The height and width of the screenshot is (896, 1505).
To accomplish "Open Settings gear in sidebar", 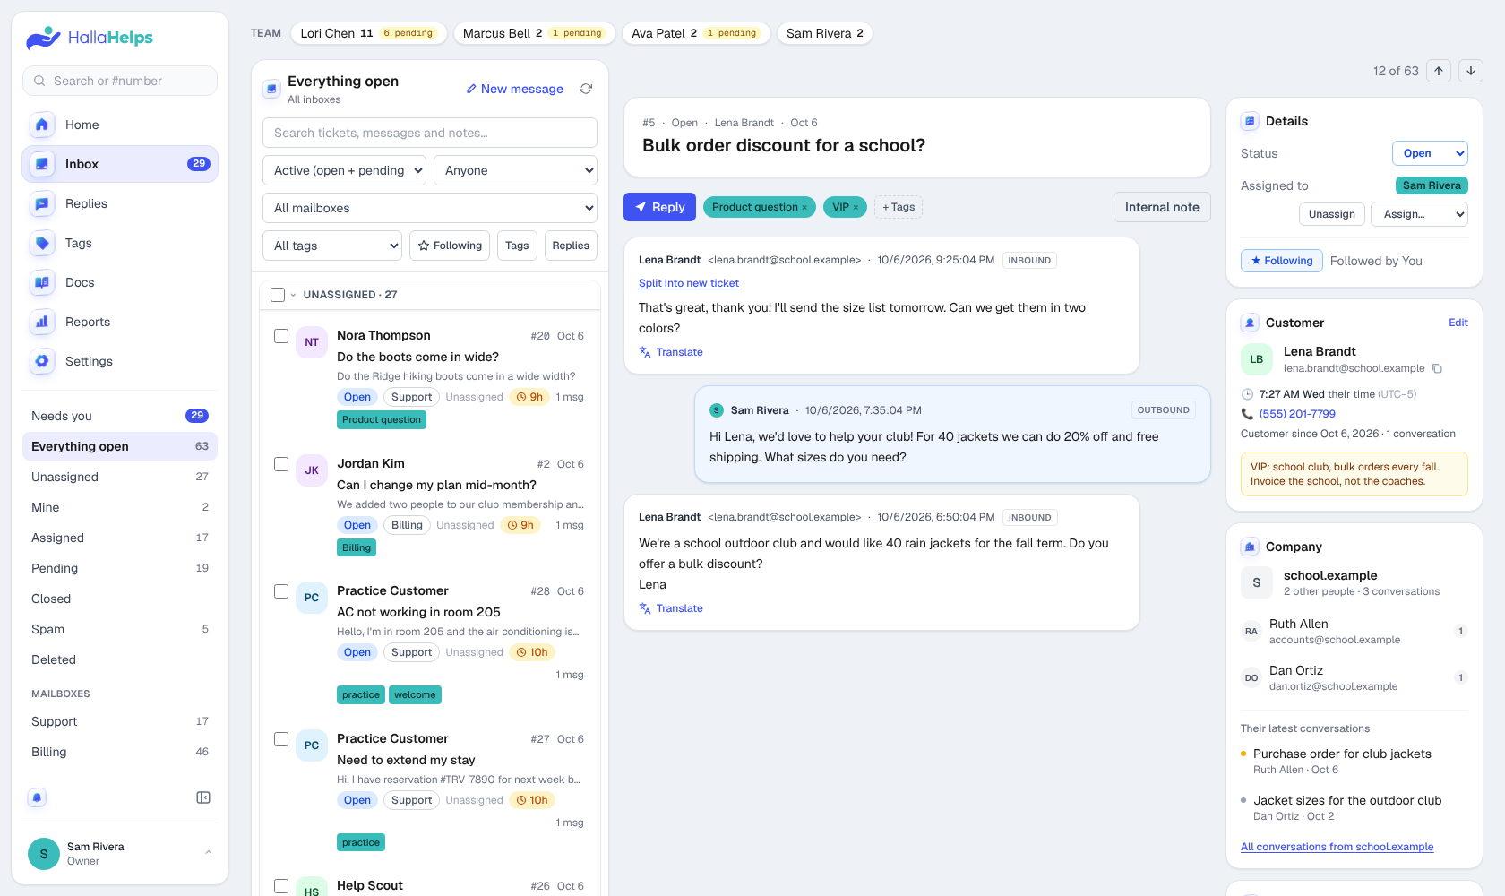I will click(x=42, y=361).
